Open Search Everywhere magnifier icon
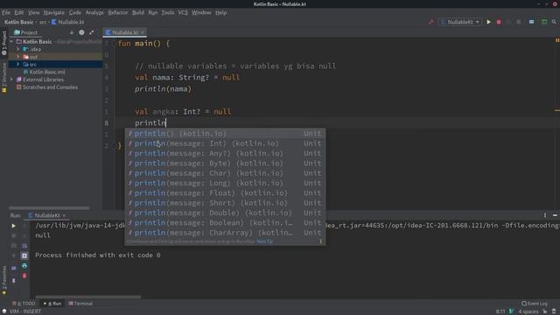Image resolution: width=560 pixels, height=315 pixels. point(554,22)
